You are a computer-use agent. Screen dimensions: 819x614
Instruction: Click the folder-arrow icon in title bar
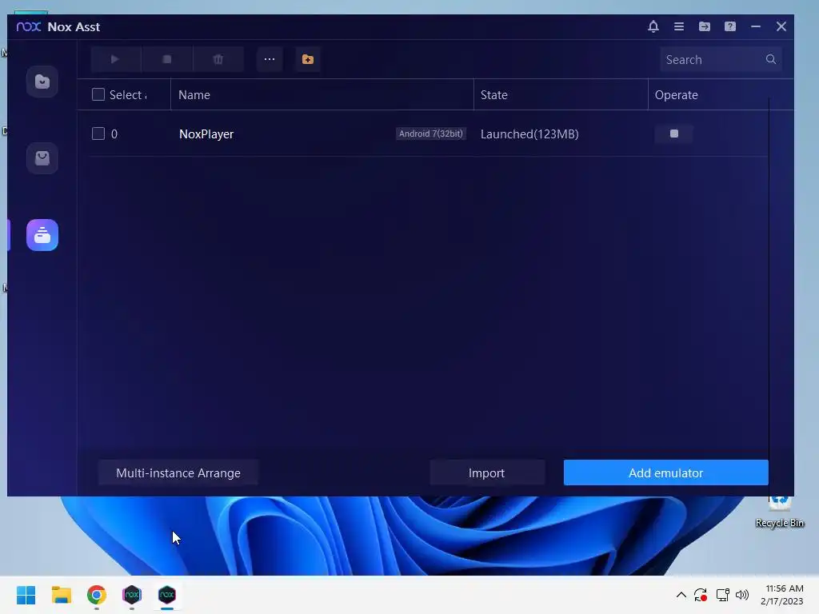point(704,26)
